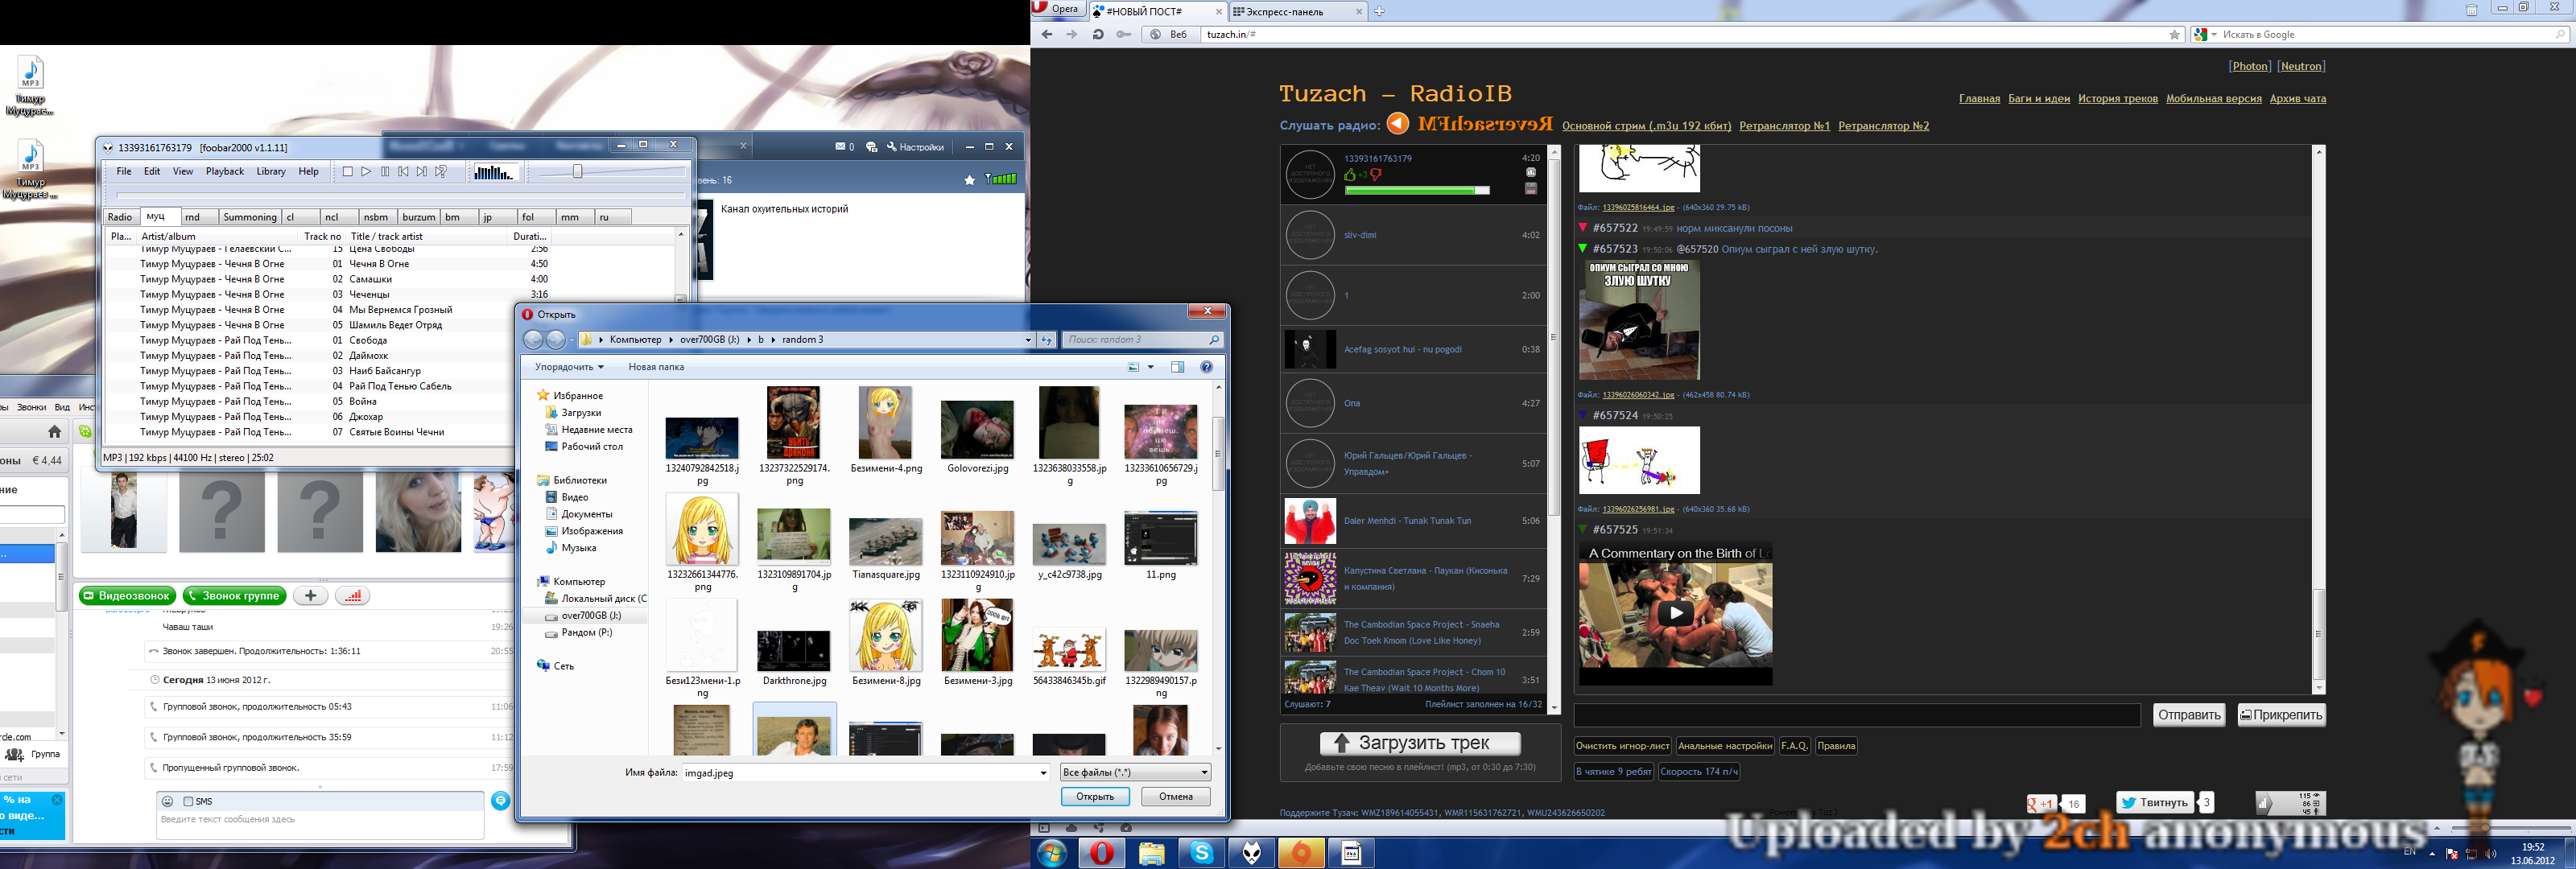Image resolution: width=2576 pixels, height=869 pixels.
Task: Click the foobar2000 seek bar
Action: tap(402, 194)
